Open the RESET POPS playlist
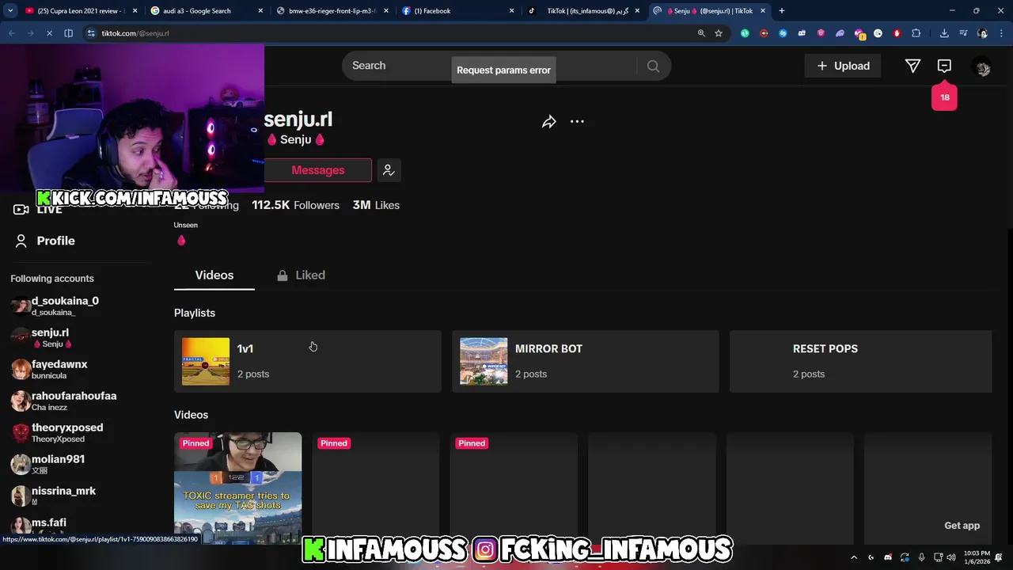 point(861,361)
